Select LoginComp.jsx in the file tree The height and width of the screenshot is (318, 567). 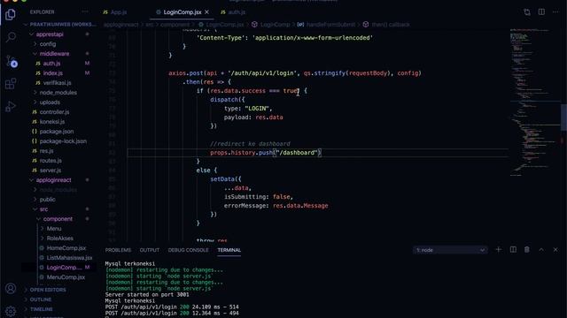pos(64,268)
